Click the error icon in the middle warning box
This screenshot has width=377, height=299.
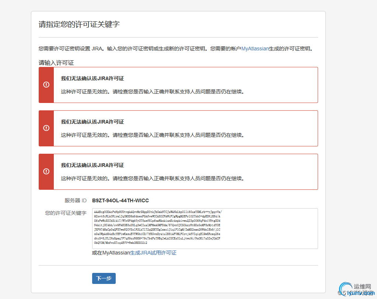click(x=46, y=128)
